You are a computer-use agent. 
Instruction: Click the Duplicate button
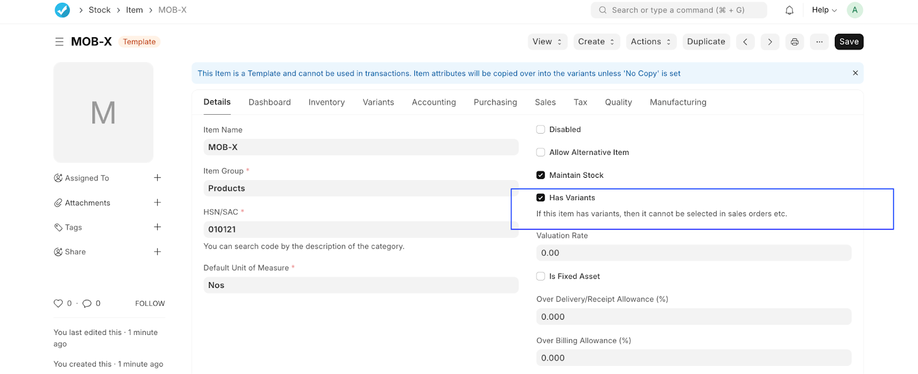706,42
